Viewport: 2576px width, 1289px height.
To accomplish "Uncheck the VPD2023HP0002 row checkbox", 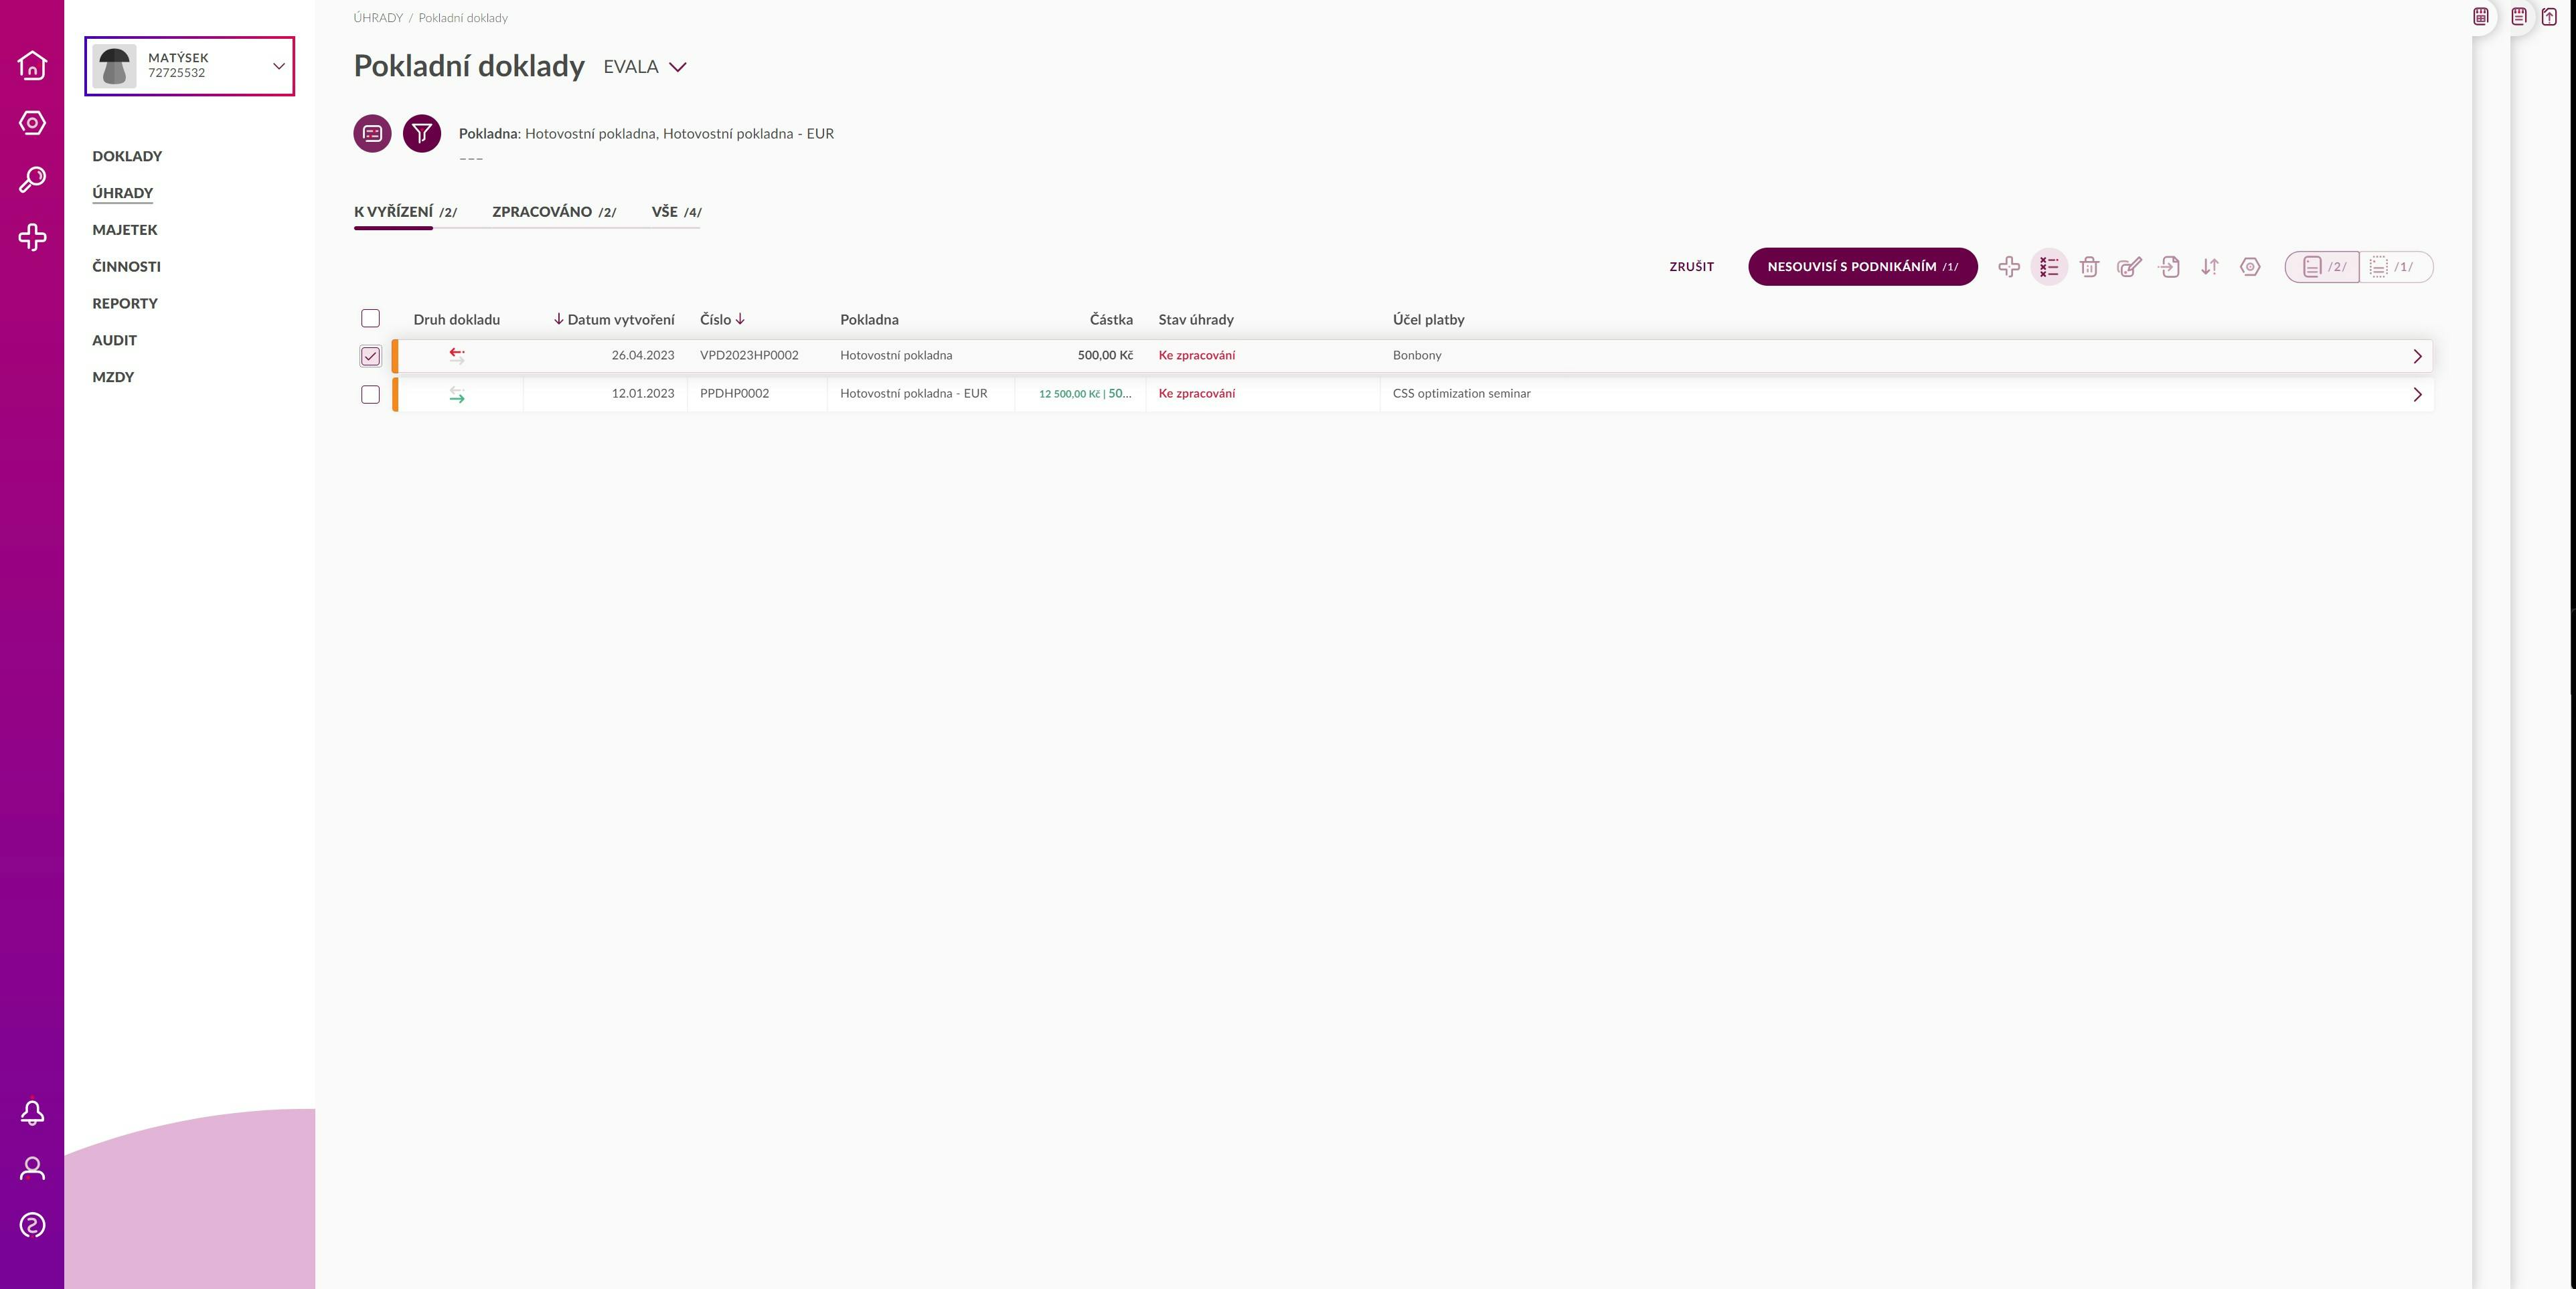I will [370, 356].
